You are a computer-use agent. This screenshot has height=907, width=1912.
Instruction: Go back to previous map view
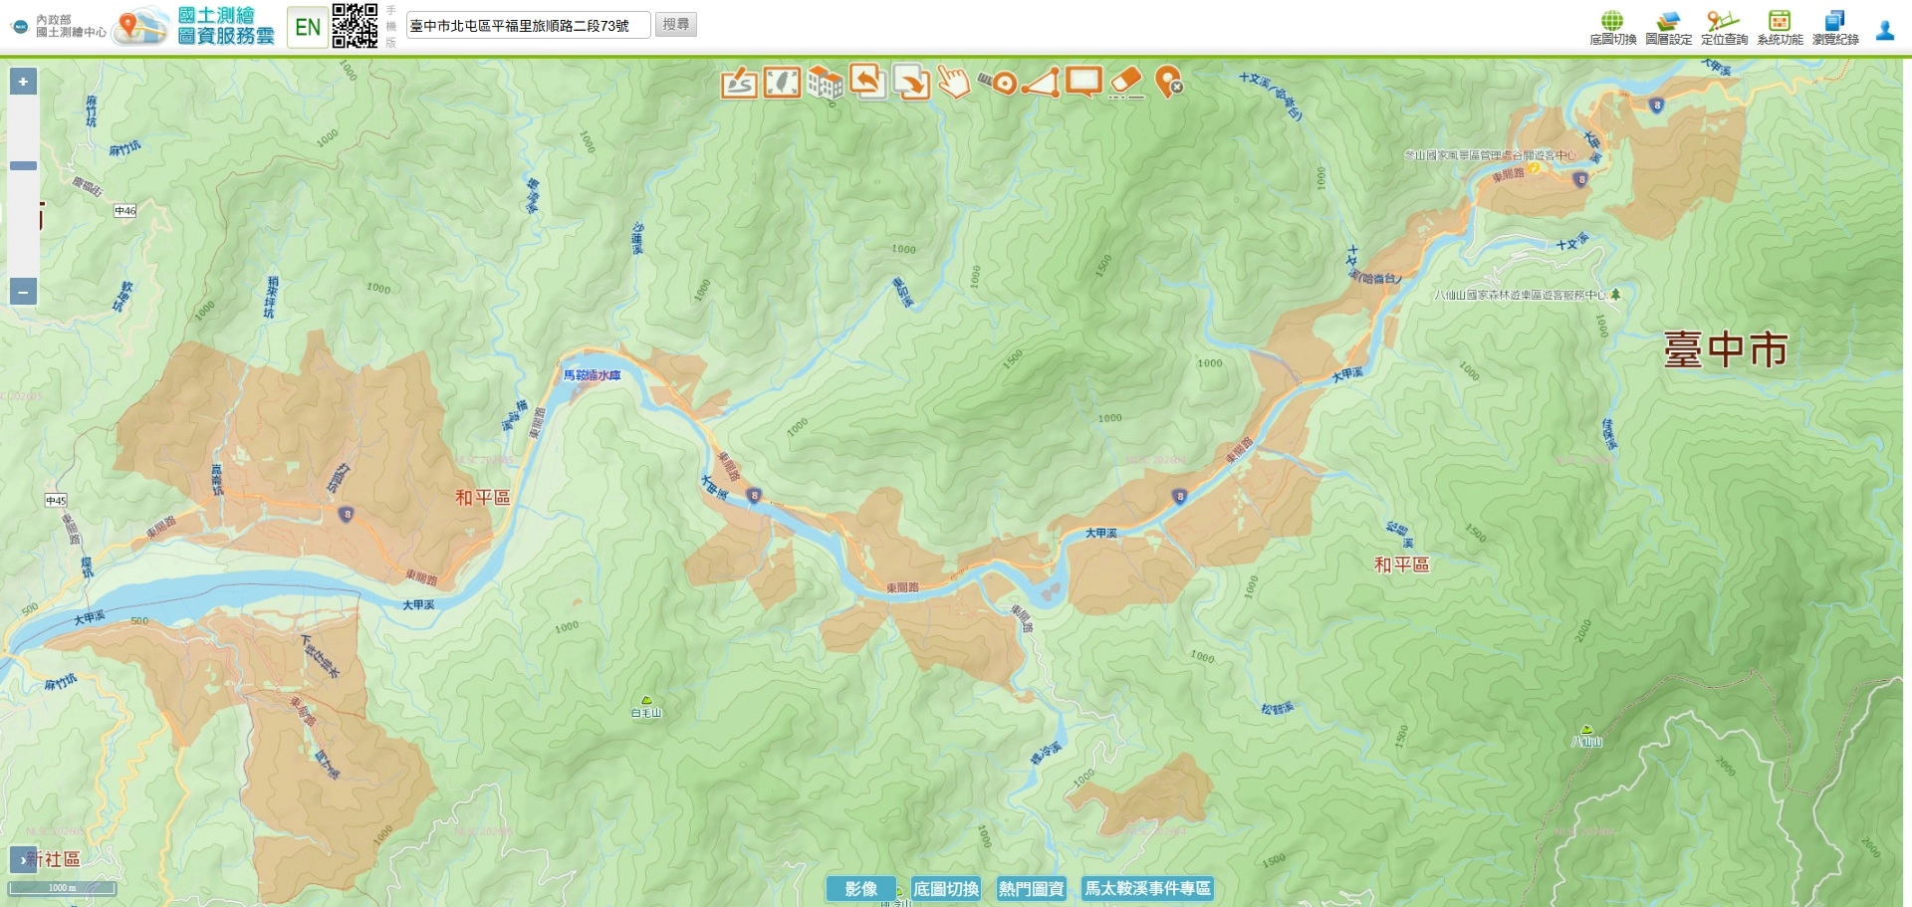pos(868,82)
